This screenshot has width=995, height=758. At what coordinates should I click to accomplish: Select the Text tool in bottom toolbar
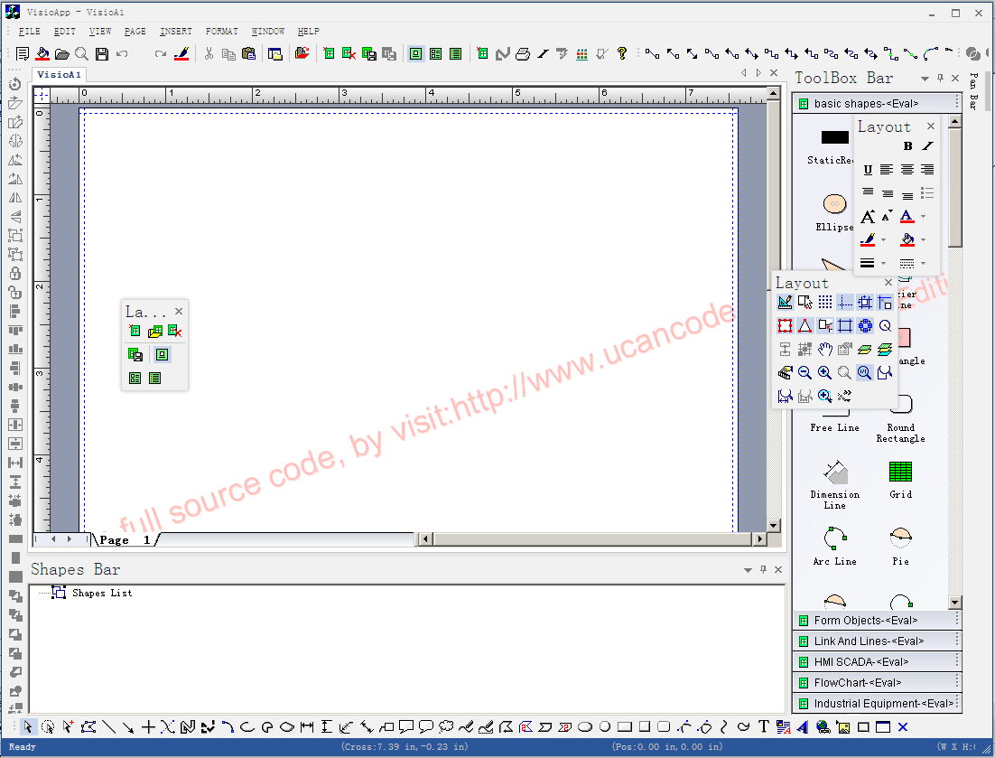pyautogui.click(x=764, y=726)
